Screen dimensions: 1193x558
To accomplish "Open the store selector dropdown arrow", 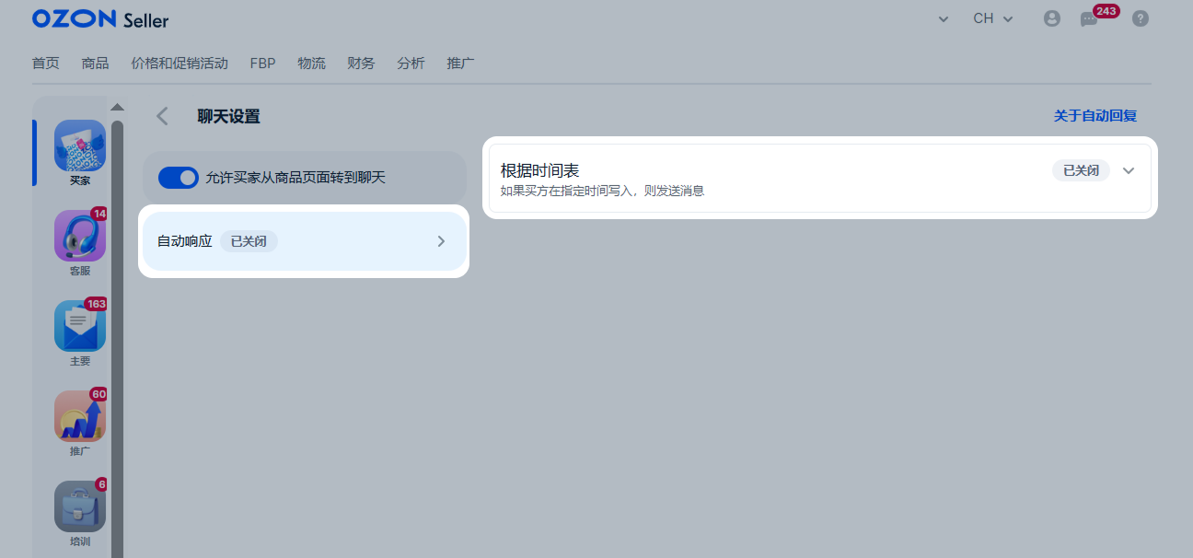I will tap(943, 19).
